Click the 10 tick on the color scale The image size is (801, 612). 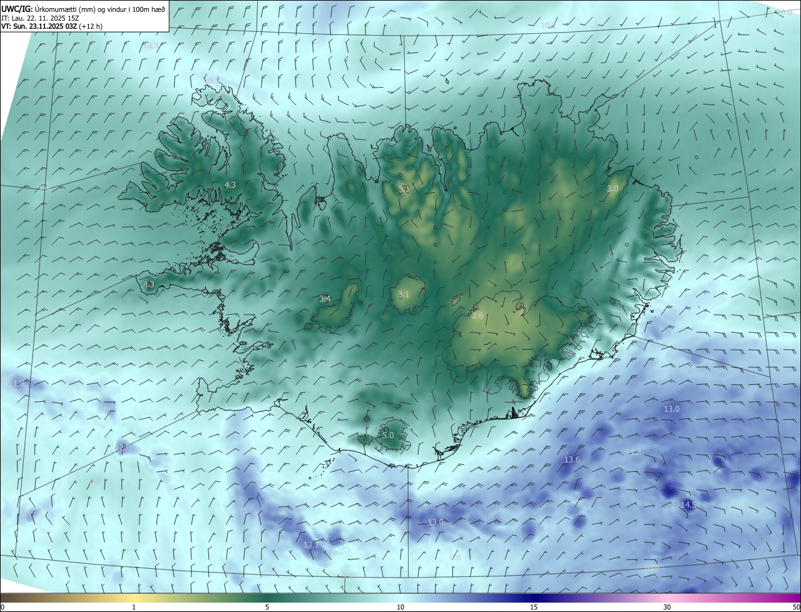400,607
